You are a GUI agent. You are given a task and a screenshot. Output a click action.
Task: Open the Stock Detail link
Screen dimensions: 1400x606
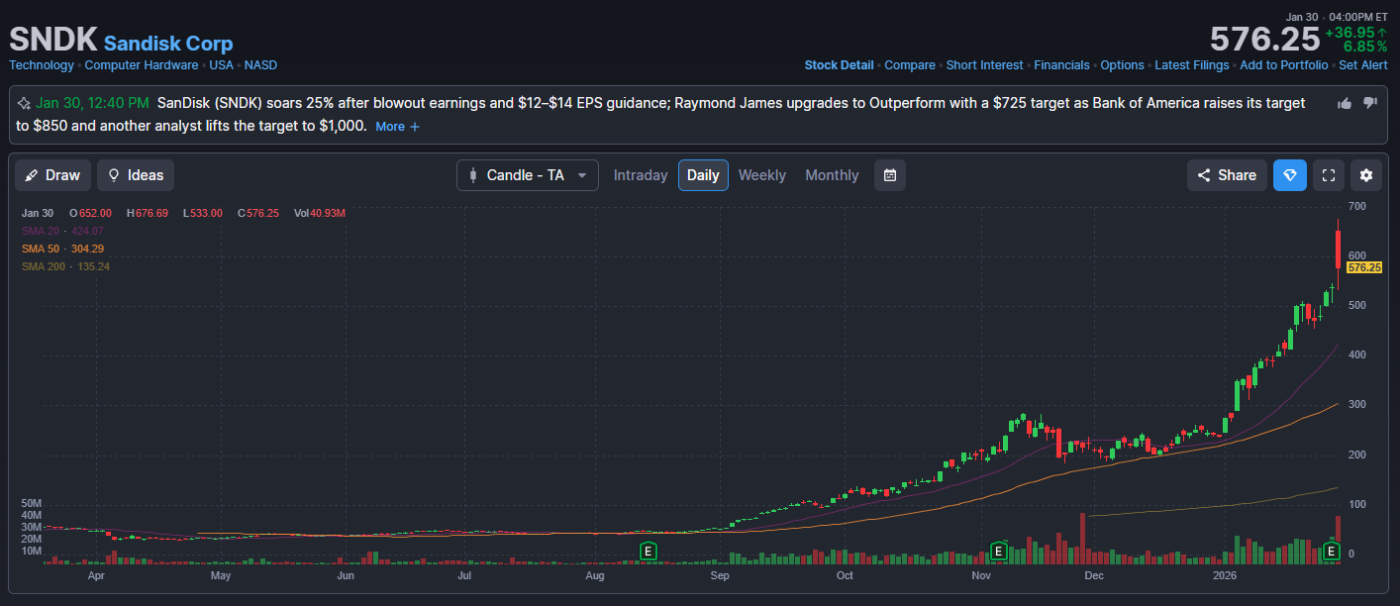[x=839, y=65]
